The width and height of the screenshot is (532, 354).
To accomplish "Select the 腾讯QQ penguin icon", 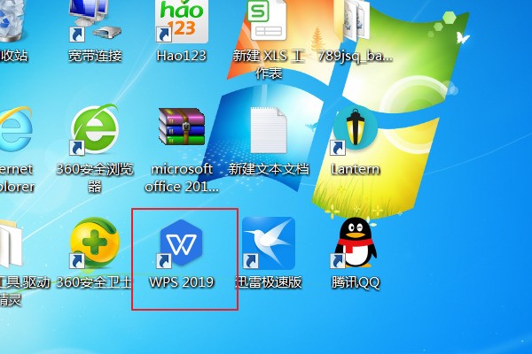I will pyautogui.click(x=356, y=242).
